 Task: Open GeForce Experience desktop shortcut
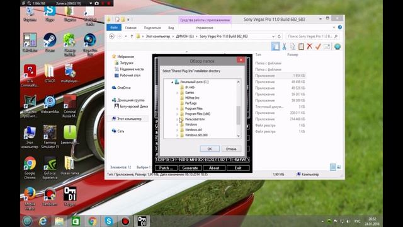coord(50,168)
